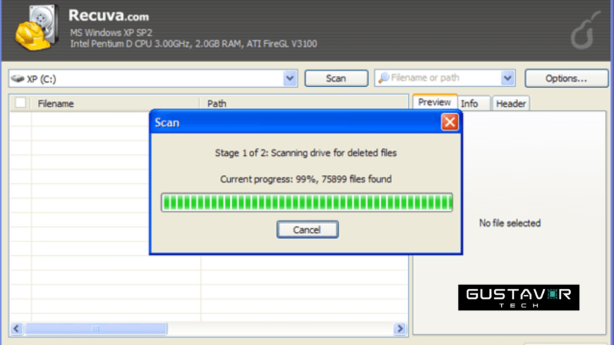Expand the Filename or path filter dropdown
This screenshot has width=614, height=345.
point(507,78)
